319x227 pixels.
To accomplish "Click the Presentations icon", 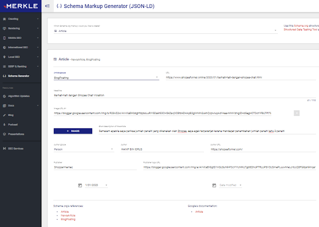I will [x=4, y=134].
